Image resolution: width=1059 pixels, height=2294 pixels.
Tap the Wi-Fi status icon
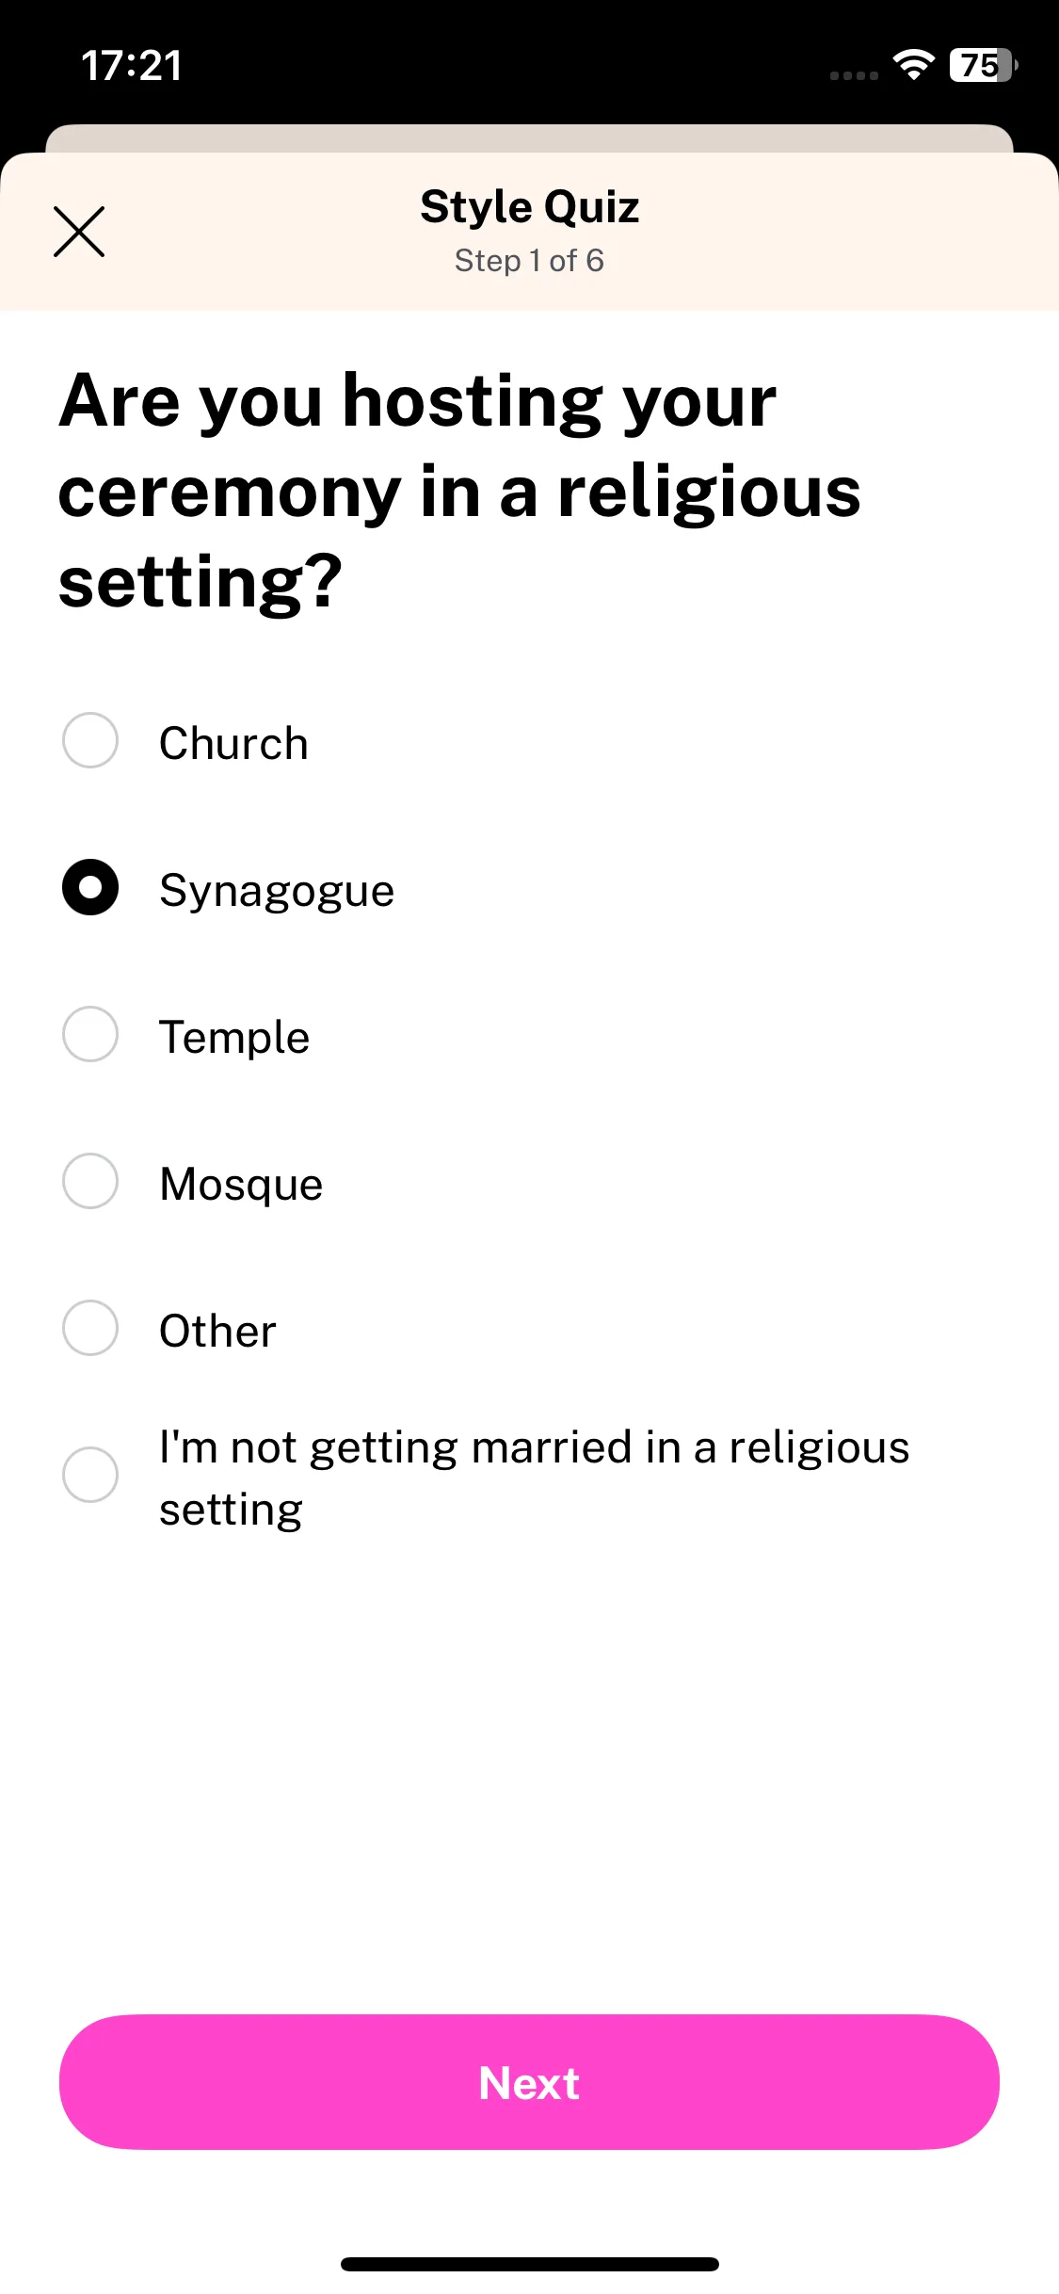click(913, 64)
